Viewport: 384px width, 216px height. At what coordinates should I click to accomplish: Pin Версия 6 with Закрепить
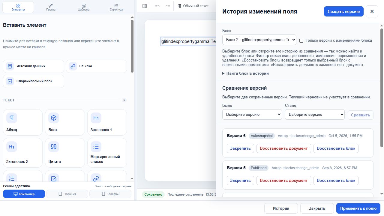241,148
